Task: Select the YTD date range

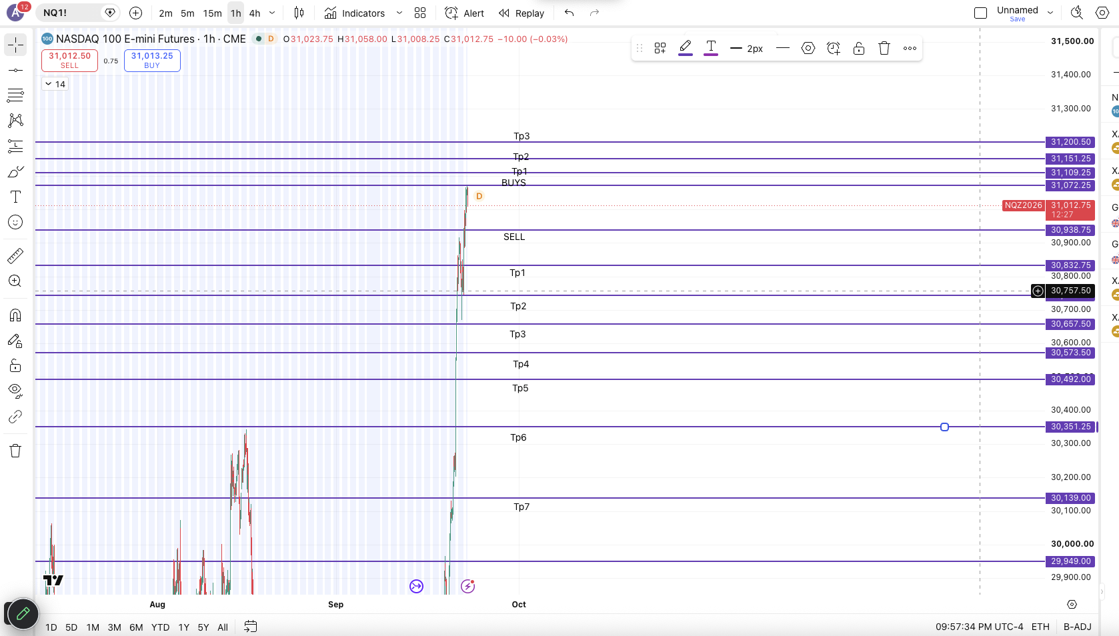Action: (x=160, y=627)
